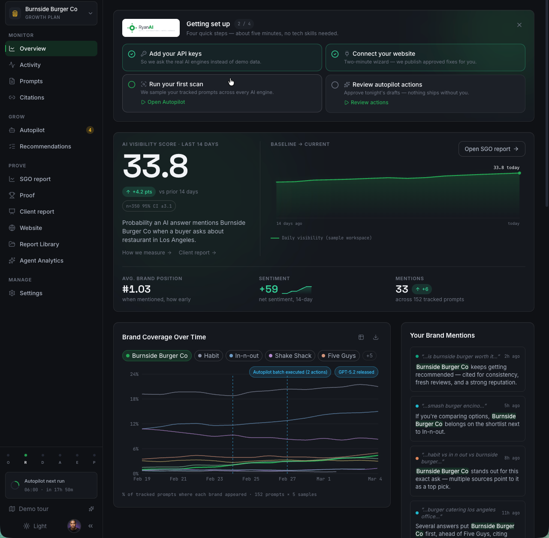
Task: Click the Open SGO report button
Action: click(492, 149)
